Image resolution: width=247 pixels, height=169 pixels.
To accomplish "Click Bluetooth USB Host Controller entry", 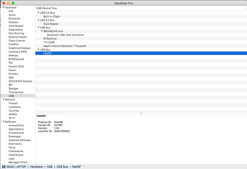I will [65, 35].
